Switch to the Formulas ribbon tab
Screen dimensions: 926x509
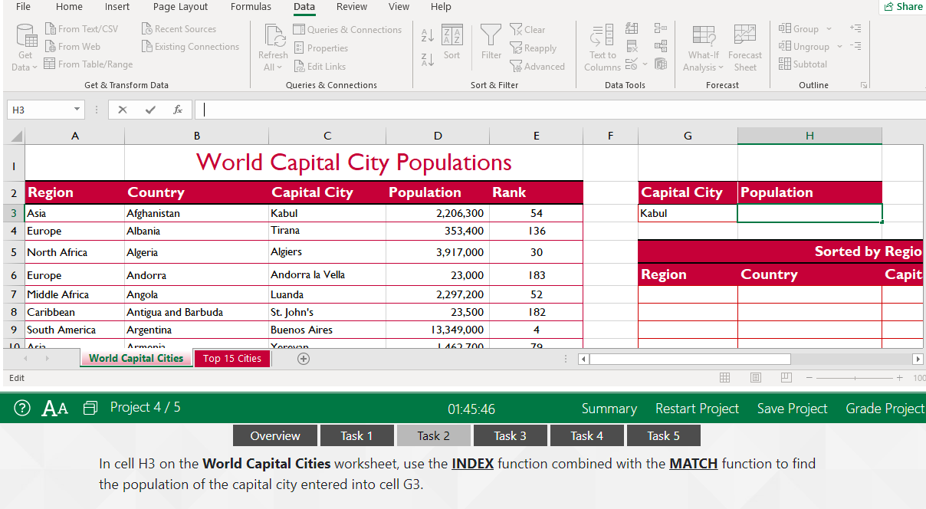[x=251, y=7]
